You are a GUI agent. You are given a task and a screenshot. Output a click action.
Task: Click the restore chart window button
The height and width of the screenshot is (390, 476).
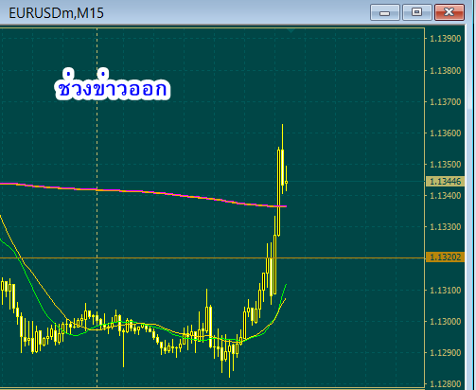click(417, 12)
